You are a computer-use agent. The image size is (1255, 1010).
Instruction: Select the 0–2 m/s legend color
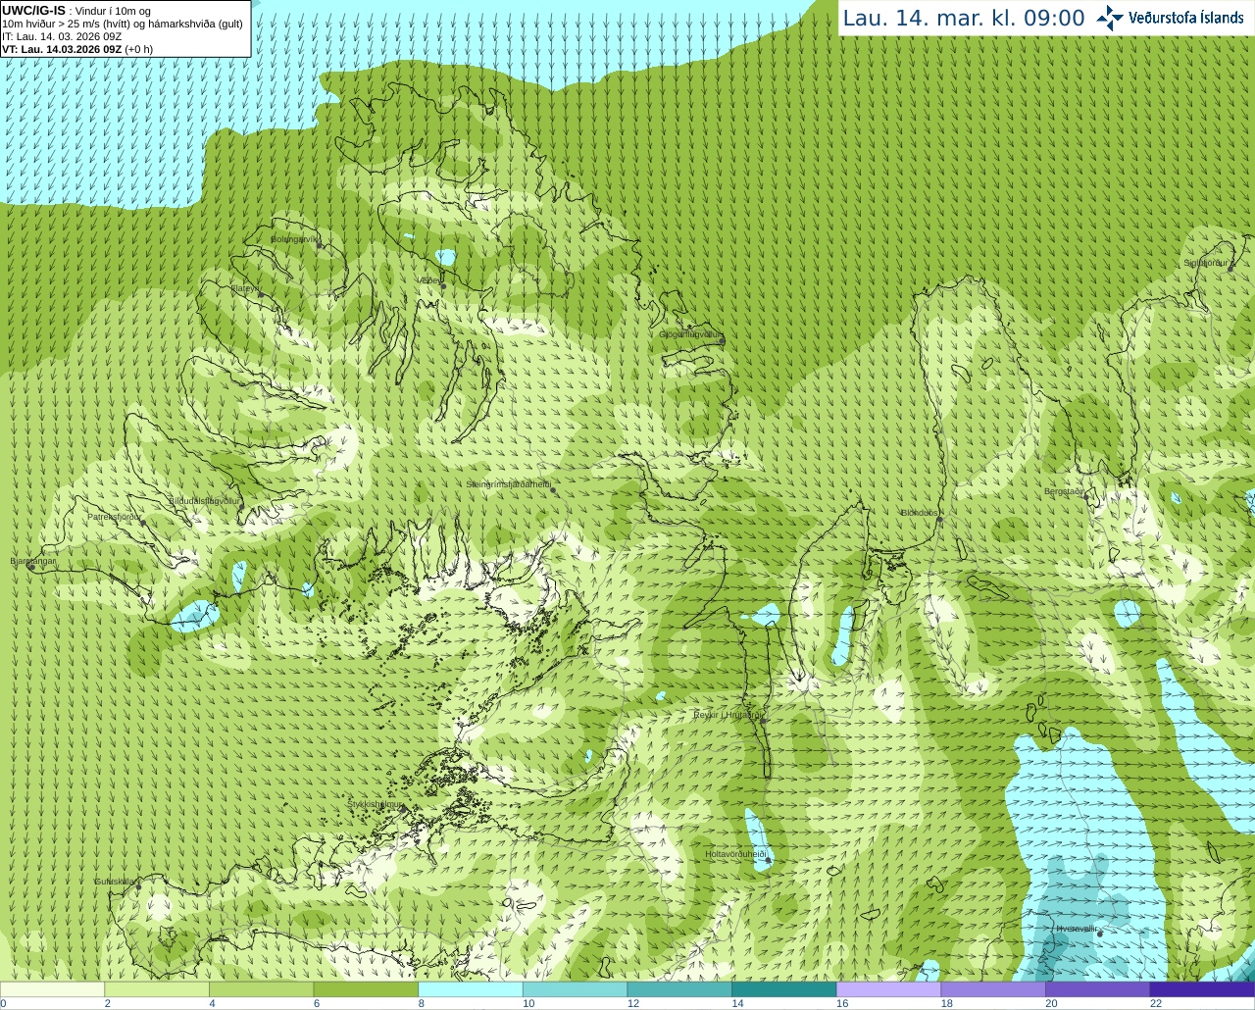pyautogui.click(x=52, y=989)
